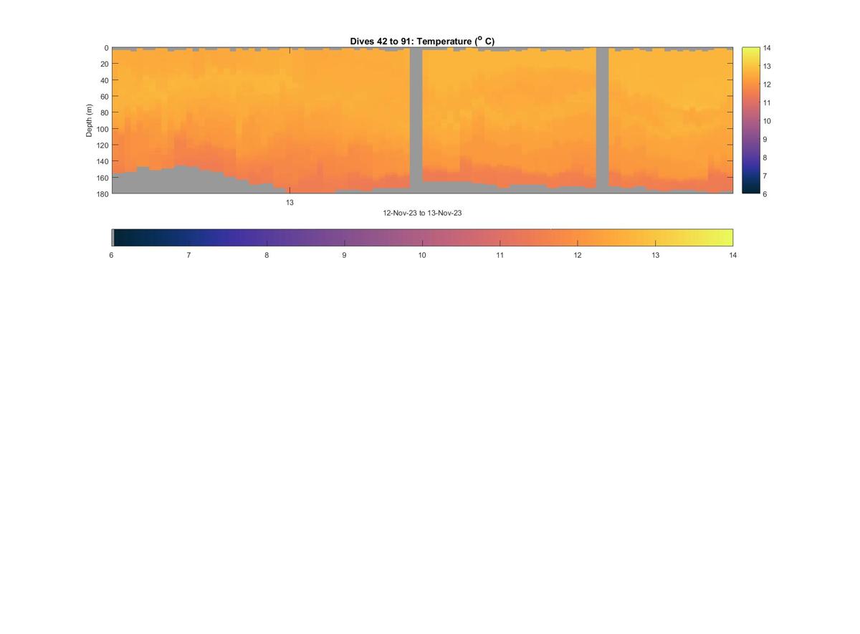Screen dimensions: 860x634
Task: Click the 'Depth (m)' y-axis label
Action: pyautogui.click(x=90, y=120)
